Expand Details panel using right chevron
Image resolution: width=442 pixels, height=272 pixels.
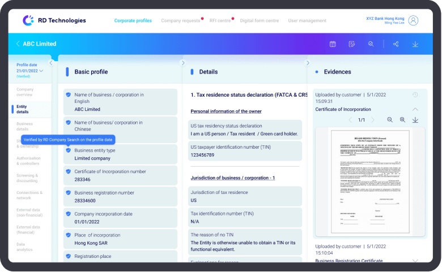coord(308,63)
